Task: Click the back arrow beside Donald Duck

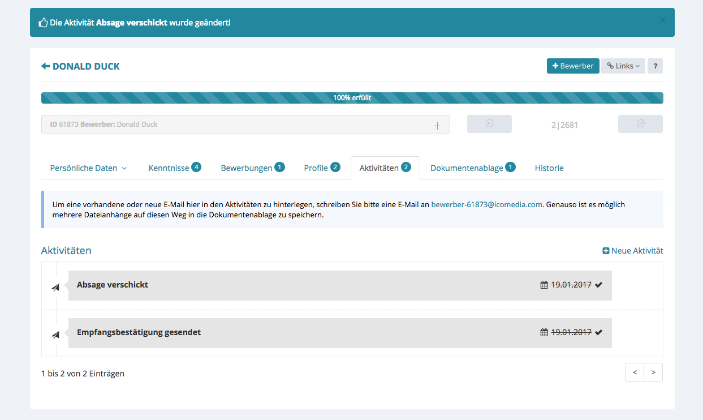Action: 46,66
